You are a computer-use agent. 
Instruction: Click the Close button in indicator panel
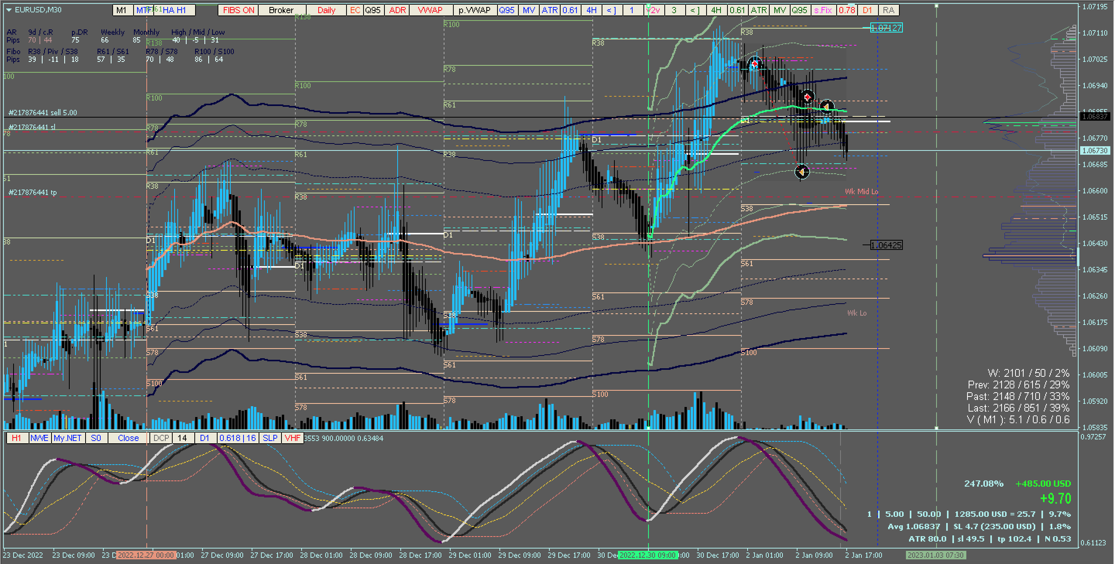coord(128,438)
